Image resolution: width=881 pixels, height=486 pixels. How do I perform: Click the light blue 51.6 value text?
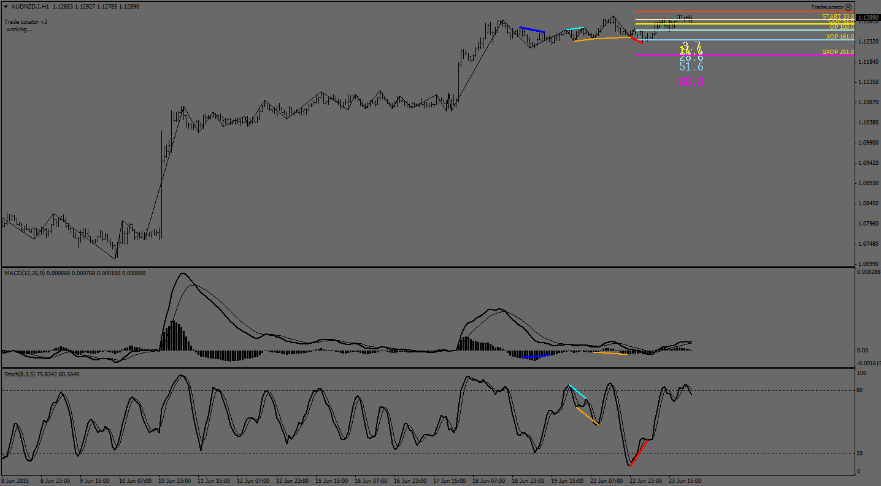(691, 67)
